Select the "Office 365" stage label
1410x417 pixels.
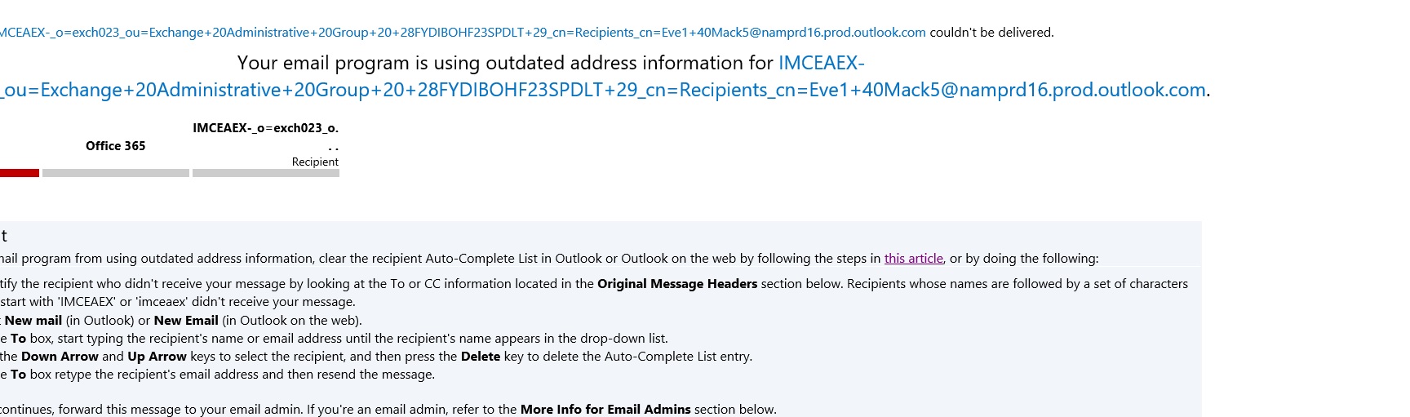coord(115,146)
